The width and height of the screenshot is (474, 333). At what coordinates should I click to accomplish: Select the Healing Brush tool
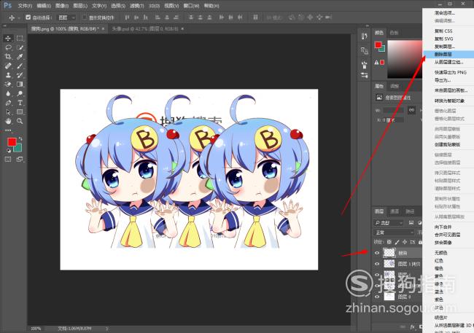tap(8, 66)
